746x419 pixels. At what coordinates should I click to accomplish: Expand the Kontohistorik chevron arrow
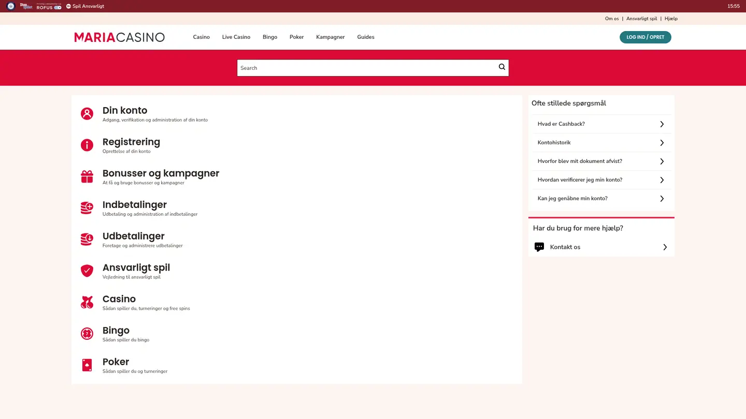pyautogui.click(x=662, y=143)
